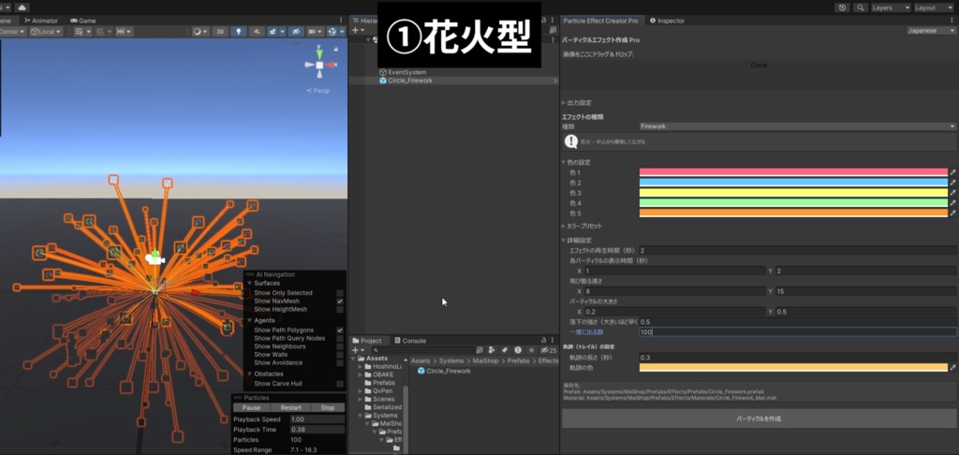Screen dimensions: 959x455
Task: Open the Layout dropdown
Action: click(x=934, y=7)
